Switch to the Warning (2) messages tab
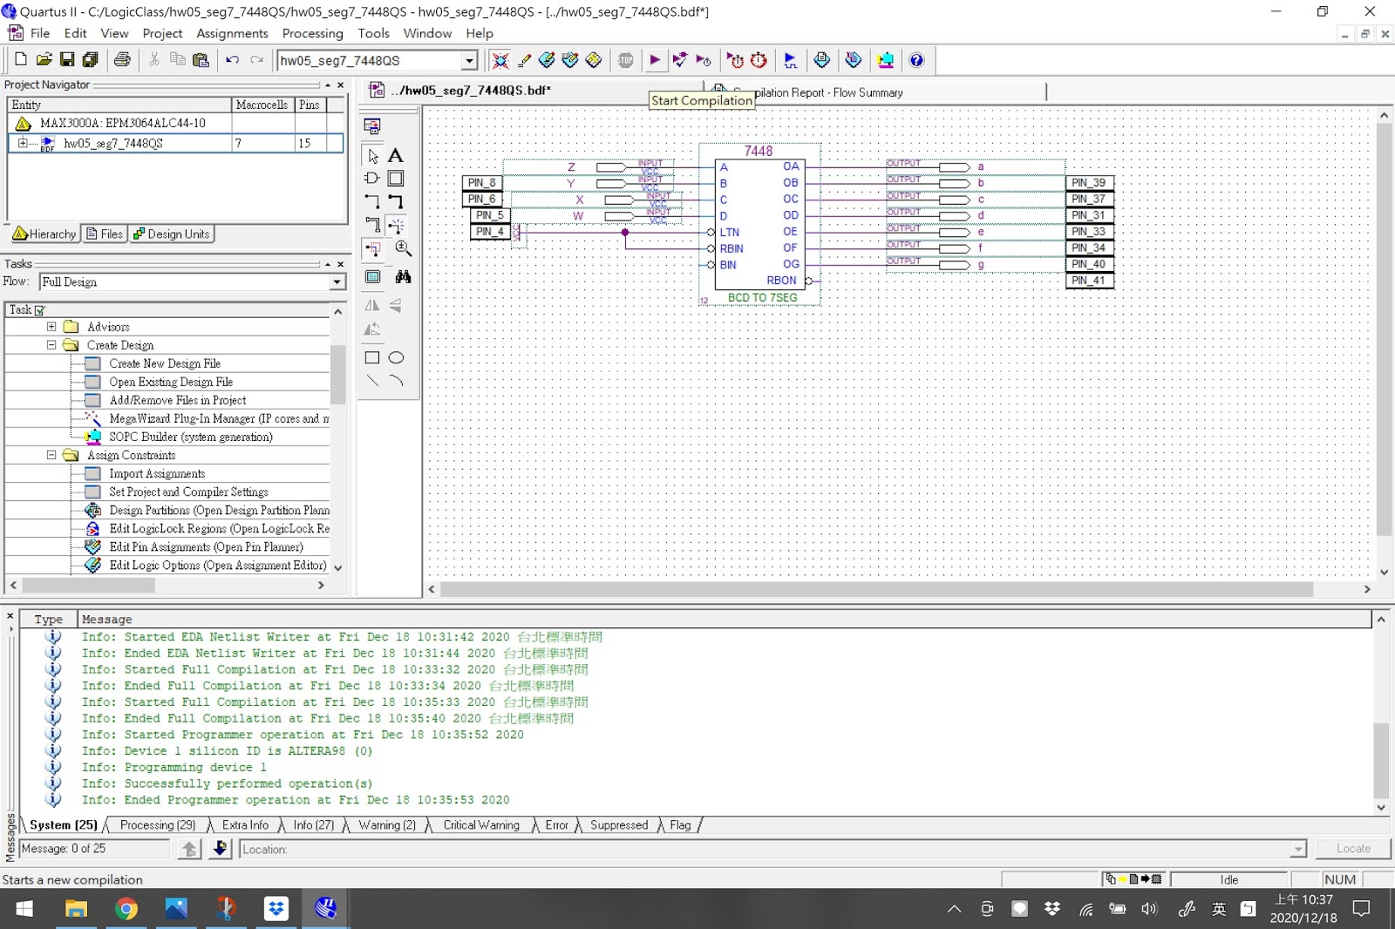 coord(387,824)
